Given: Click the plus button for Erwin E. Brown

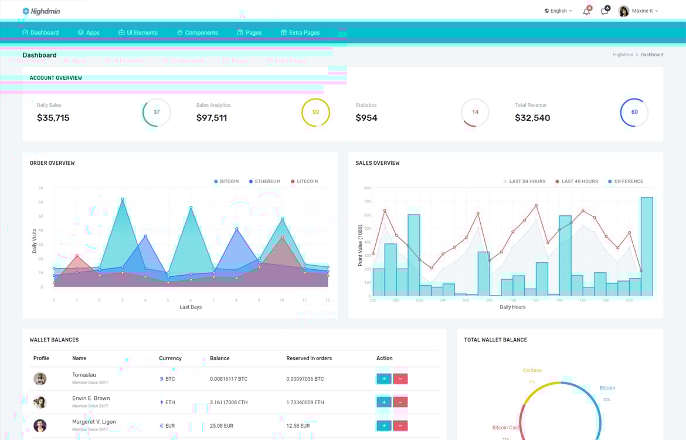Looking at the screenshot, I should tap(383, 402).
